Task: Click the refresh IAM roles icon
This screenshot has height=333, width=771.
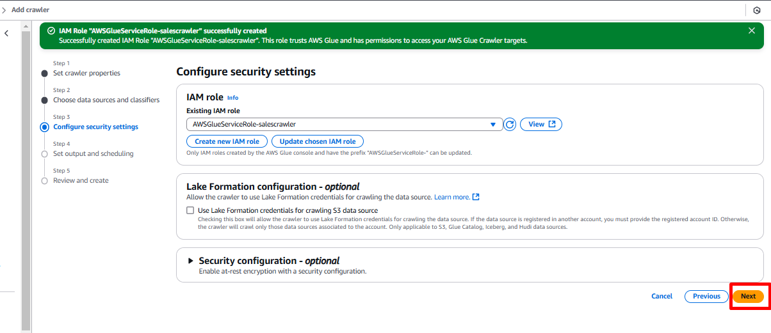Action: coord(510,125)
